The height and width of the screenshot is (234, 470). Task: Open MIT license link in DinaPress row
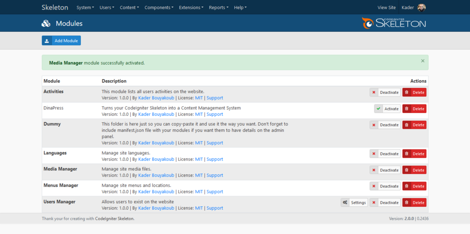199,114
